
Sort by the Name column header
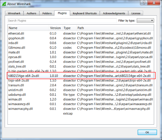[x=28, y=28]
